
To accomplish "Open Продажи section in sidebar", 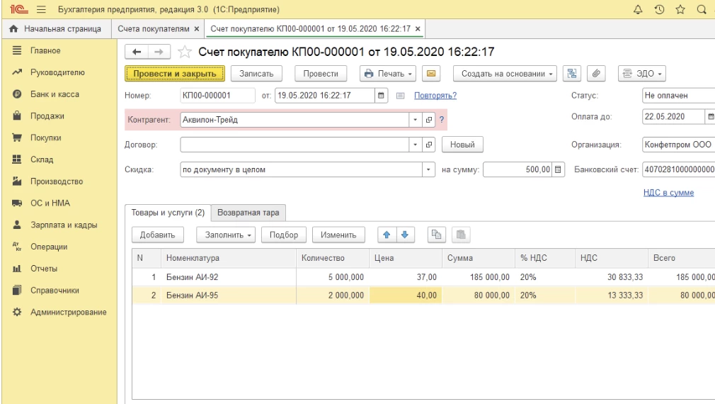I will (x=47, y=116).
